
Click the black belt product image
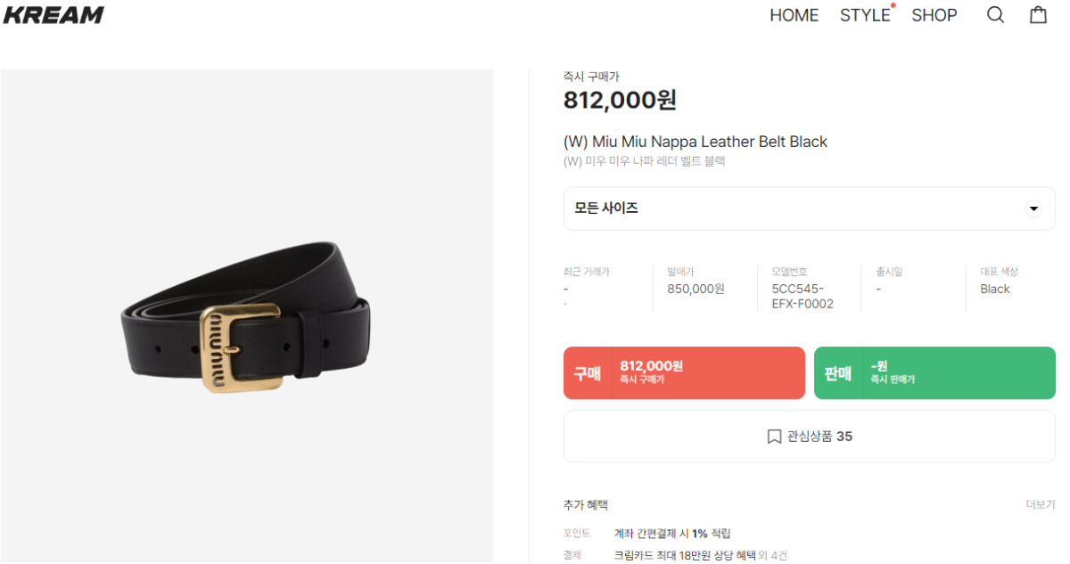[x=246, y=316]
